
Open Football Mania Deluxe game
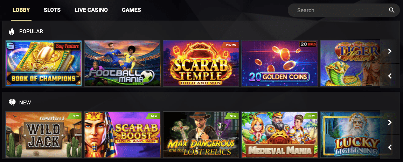click(x=122, y=63)
